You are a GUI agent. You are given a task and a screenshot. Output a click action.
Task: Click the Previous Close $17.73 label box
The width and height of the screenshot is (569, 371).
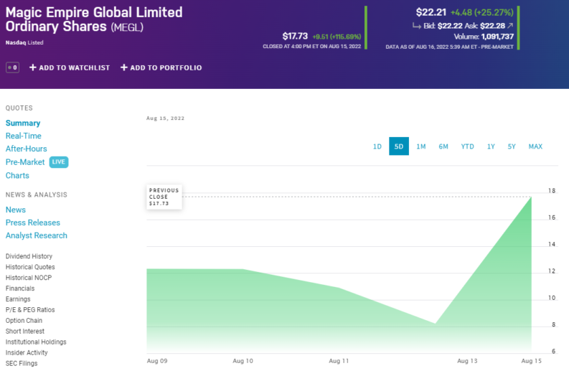(x=164, y=197)
